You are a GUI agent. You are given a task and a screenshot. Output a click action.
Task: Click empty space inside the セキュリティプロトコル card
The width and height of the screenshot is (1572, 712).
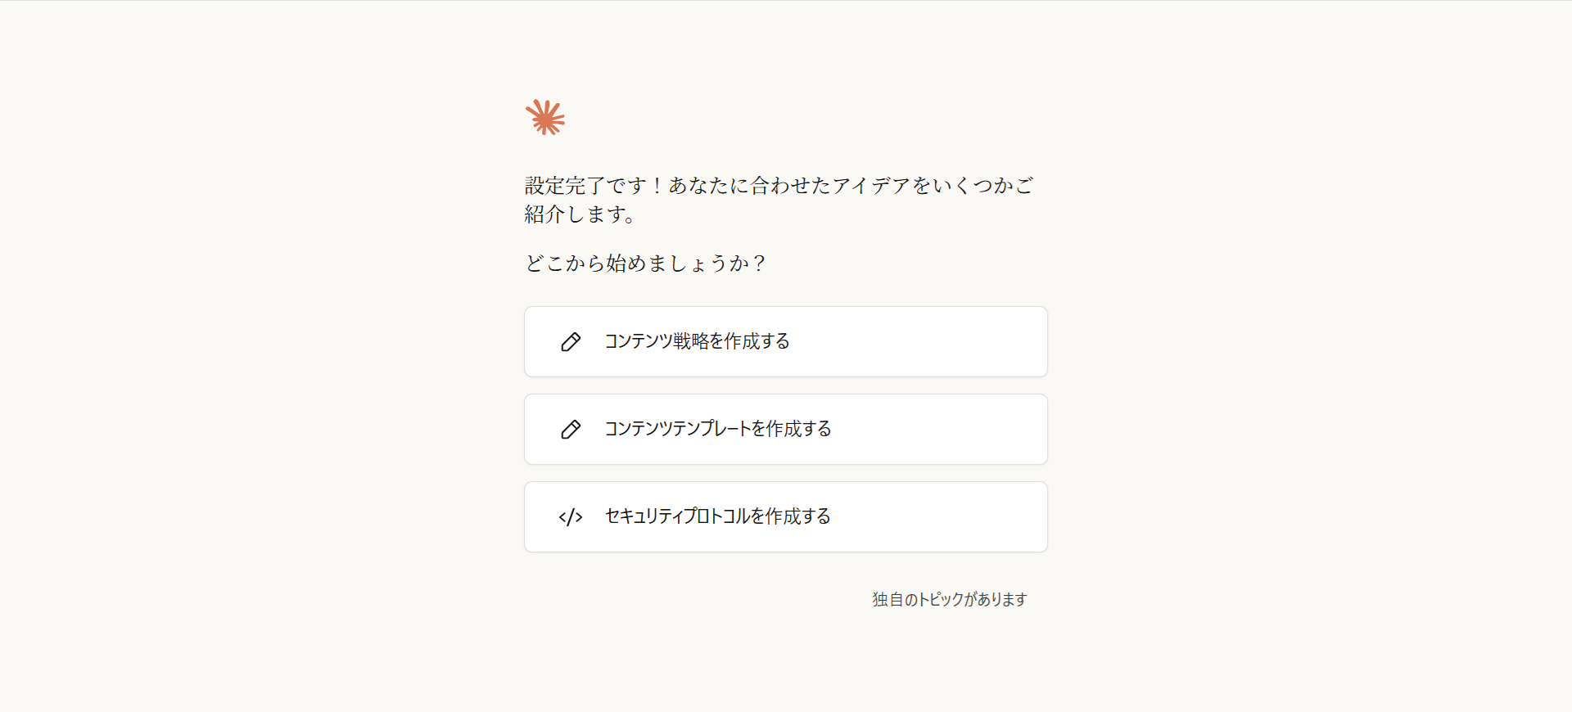(x=942, y=517)
